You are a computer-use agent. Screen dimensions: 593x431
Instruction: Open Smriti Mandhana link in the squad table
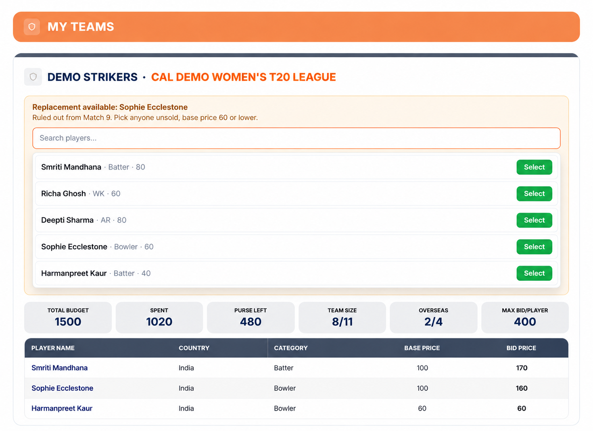tap(59, 368)
